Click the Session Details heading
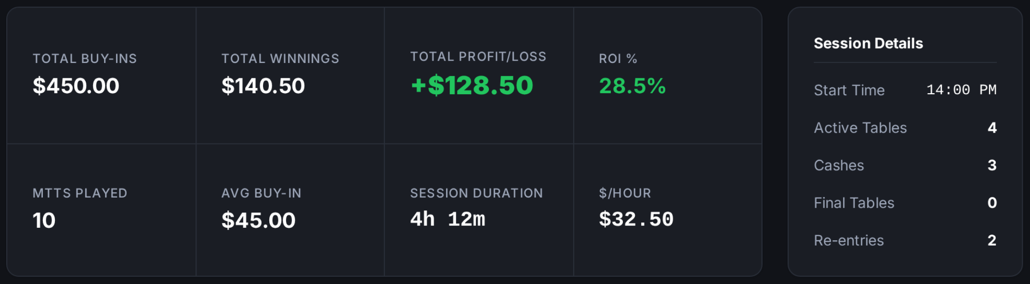 (x=868, y=43)
